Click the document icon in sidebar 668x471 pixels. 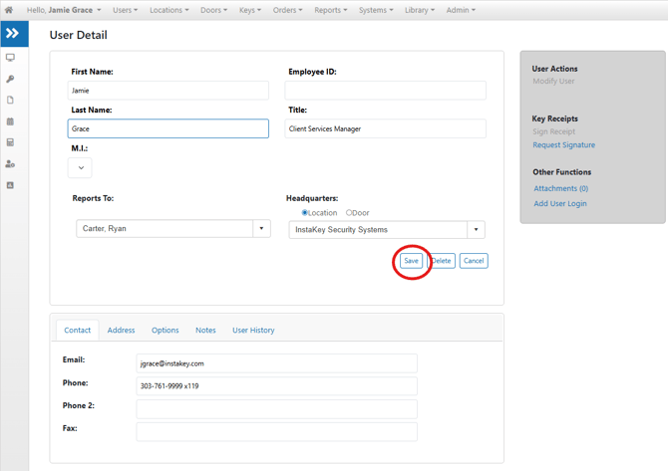click(x=10, y=101)
